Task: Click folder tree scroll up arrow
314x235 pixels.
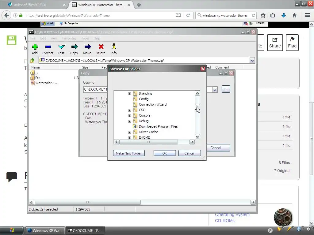Action: click(197, 93)
